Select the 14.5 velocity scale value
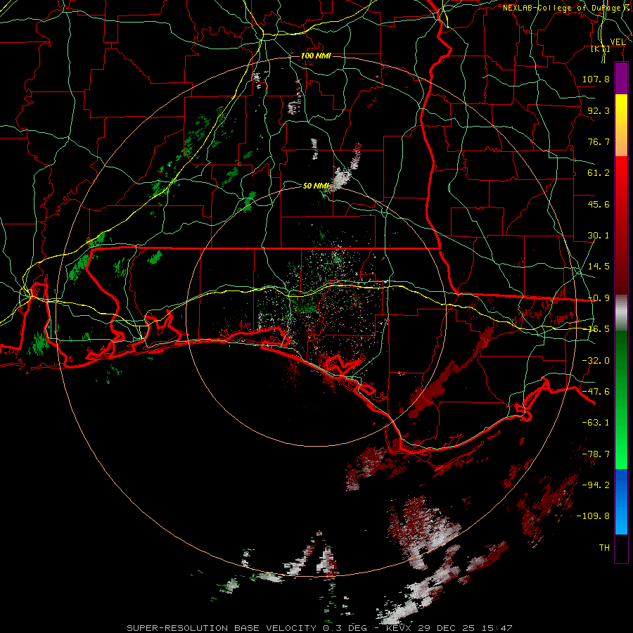 599,266
